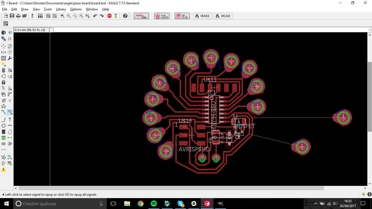Save the board with the floppy icon
Screen dimensions: 372x209
tap(12, 16)
